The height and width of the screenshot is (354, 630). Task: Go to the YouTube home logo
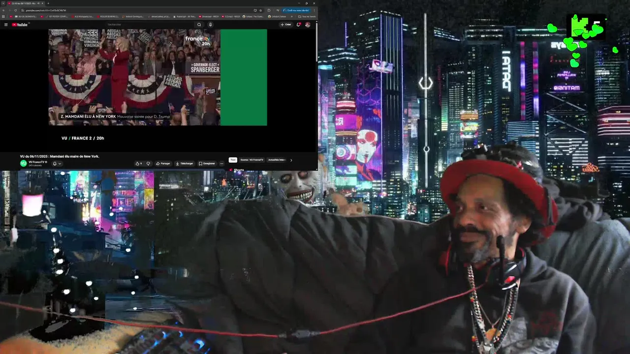pos(20,25)
